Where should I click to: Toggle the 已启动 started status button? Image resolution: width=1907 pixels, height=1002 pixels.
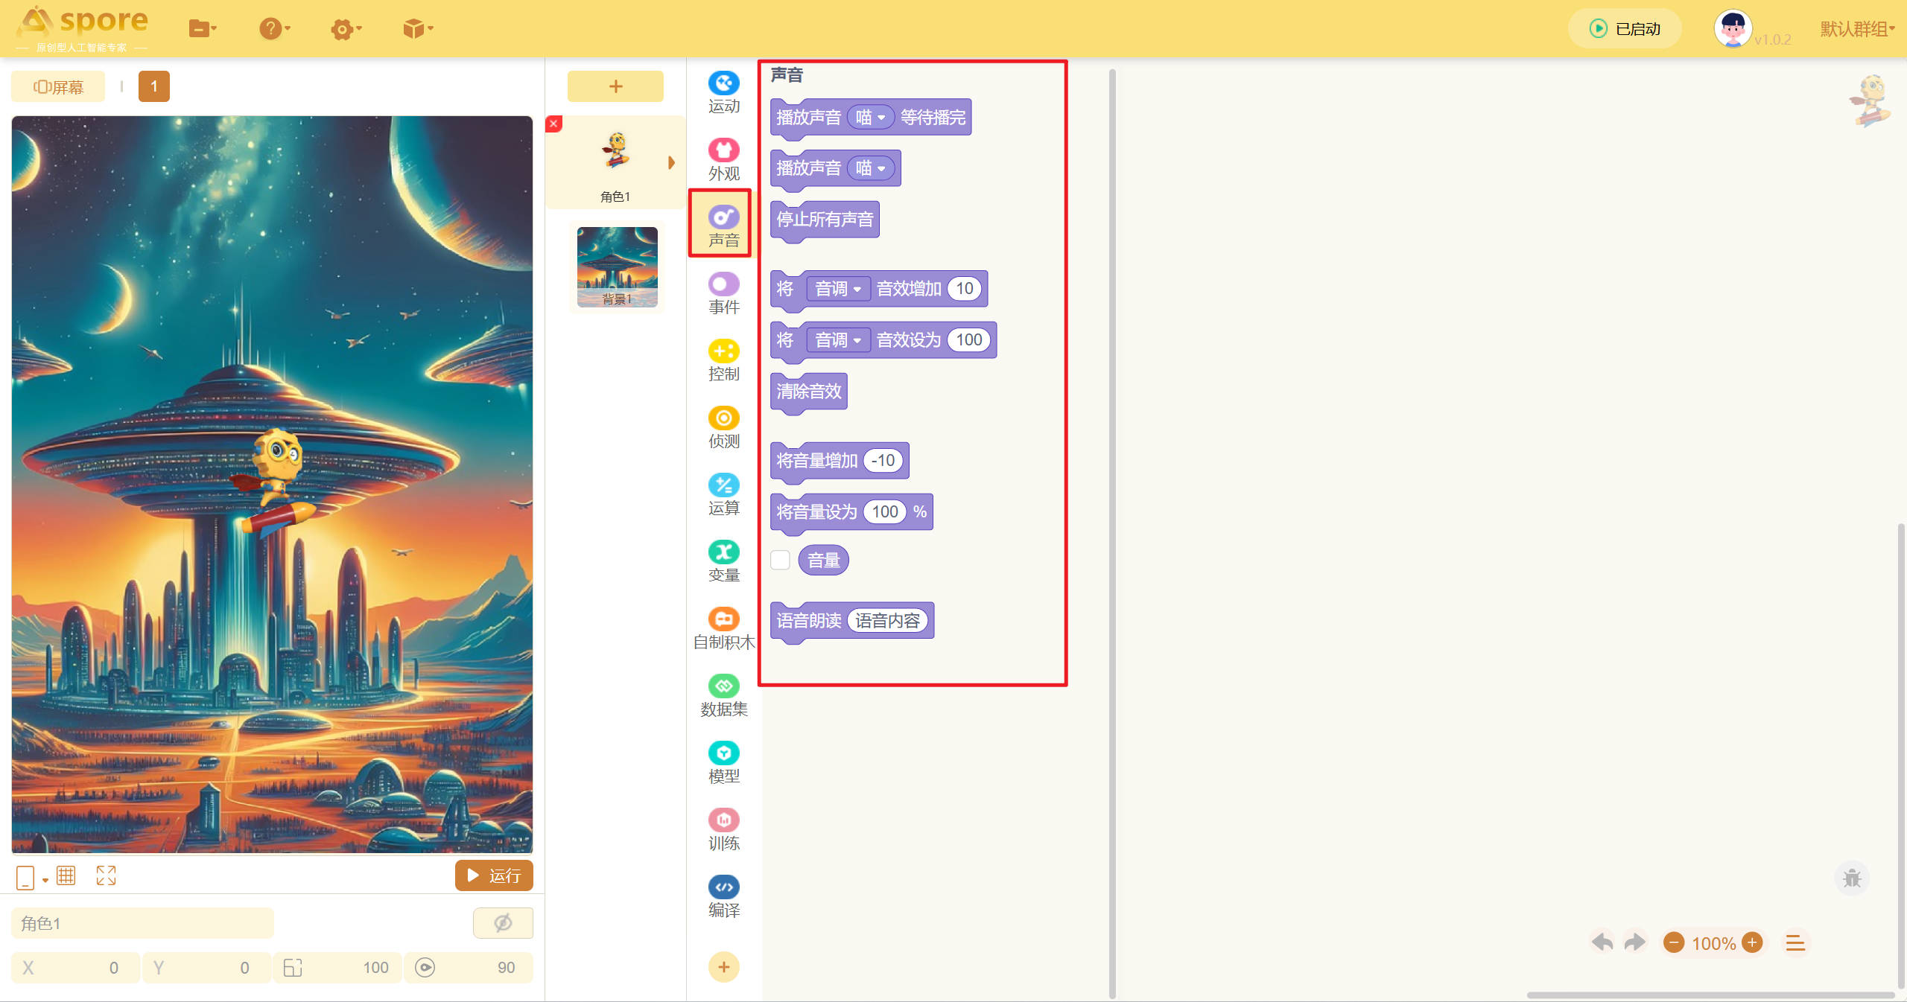[x=1625, y=29]
